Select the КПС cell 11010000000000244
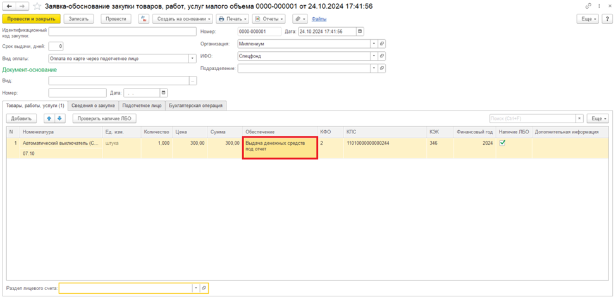616x297 pixels. coord(385,148)
